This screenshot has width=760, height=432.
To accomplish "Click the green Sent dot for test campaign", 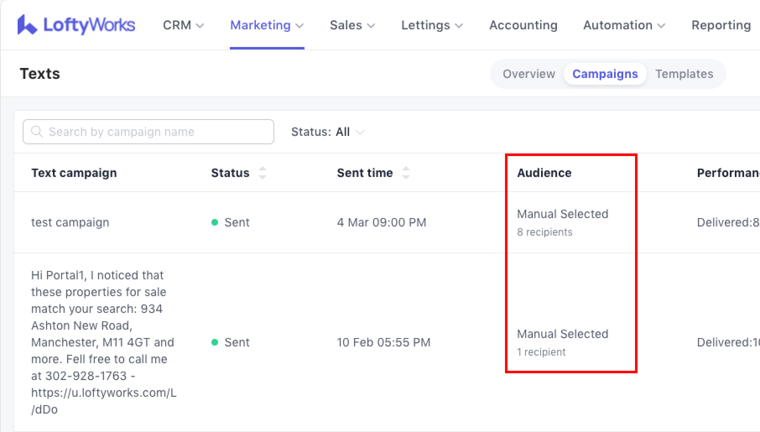I will click(215, 222).
